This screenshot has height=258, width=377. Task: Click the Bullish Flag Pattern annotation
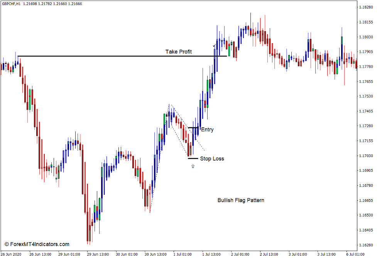(241, 200)
